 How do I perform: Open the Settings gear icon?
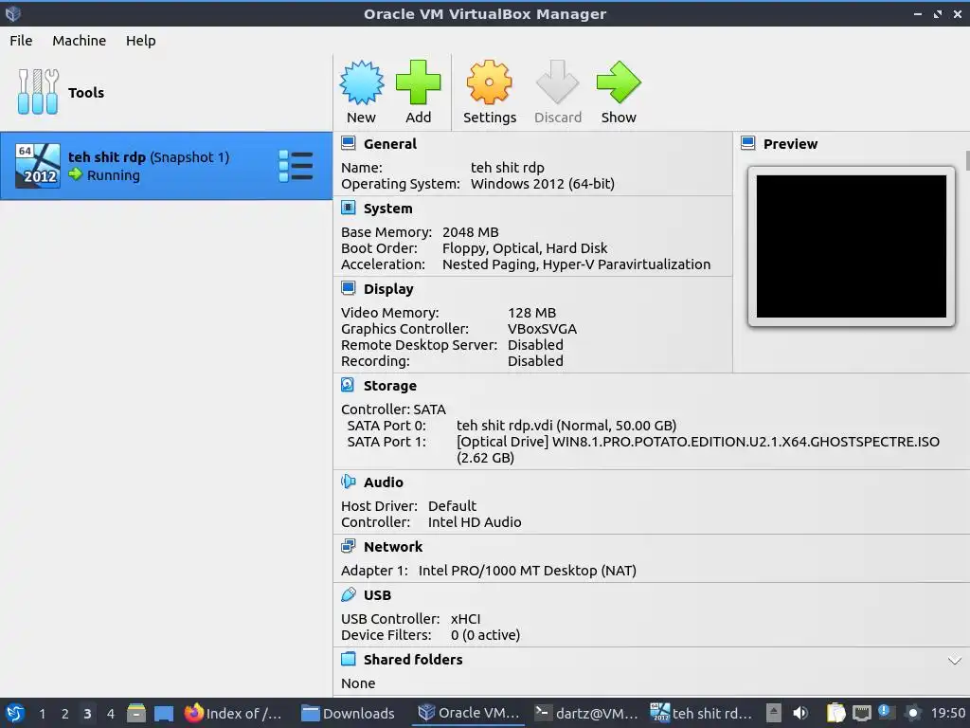pyautogui.click(x=490, y=82)
